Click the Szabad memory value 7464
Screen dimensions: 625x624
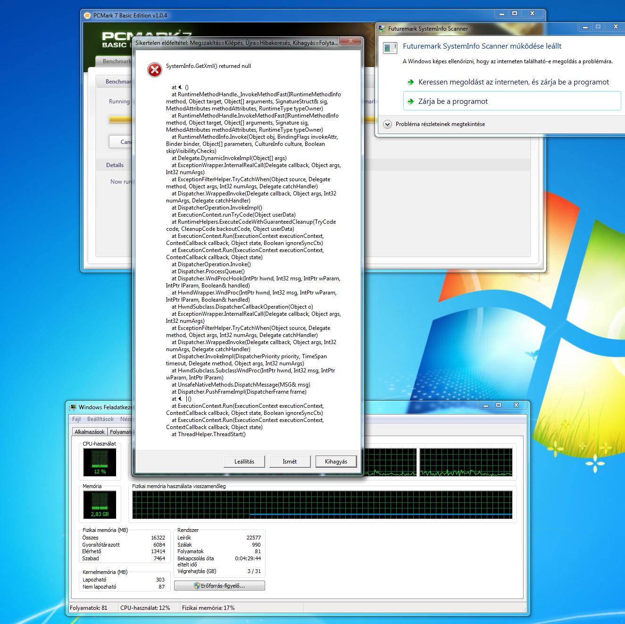(x=159, y=558)
